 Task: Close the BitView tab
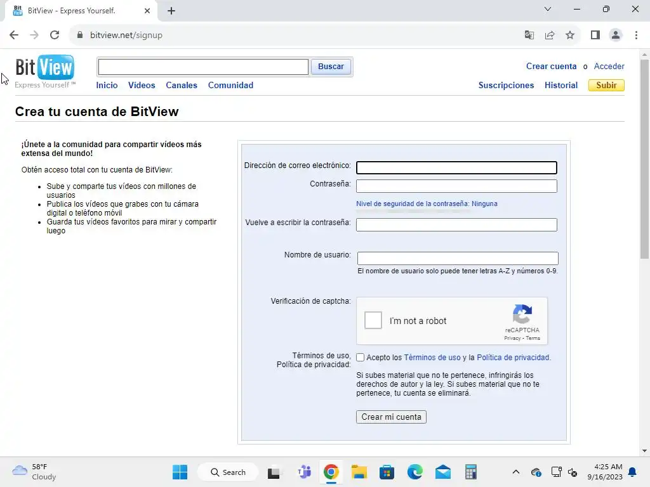point(147,11)
